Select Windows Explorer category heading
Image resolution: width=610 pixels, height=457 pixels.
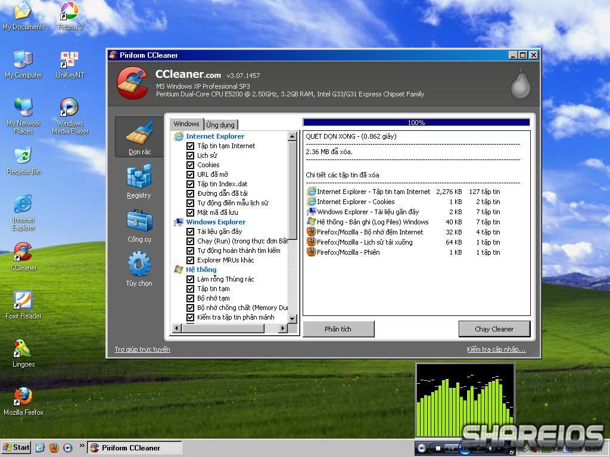216,222
